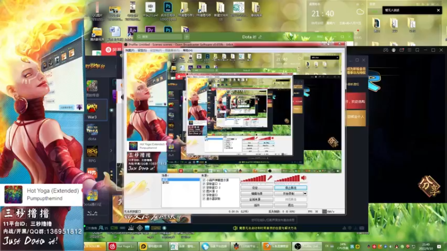This screenshot has height=251, width=447.
Task: Click the 停止串流 button
Action: [x=291, y=188]
